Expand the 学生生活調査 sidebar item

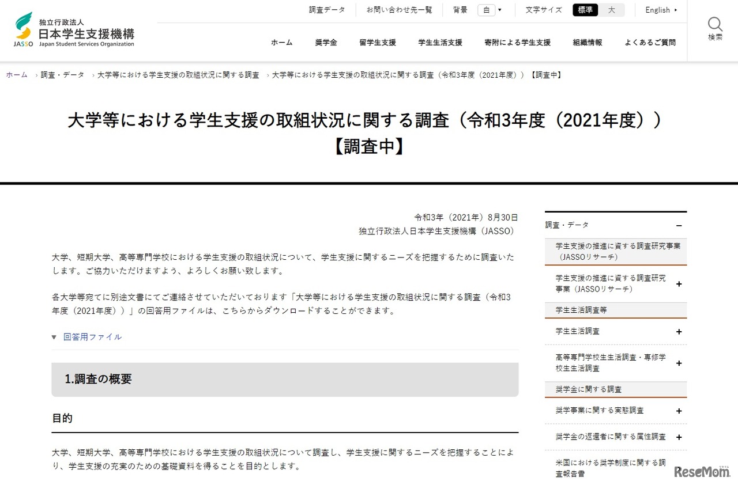679,332
